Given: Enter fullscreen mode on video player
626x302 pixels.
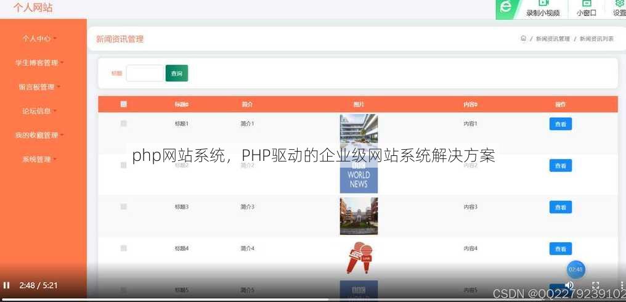Looking at the screenshot, I should click(595, 285).
